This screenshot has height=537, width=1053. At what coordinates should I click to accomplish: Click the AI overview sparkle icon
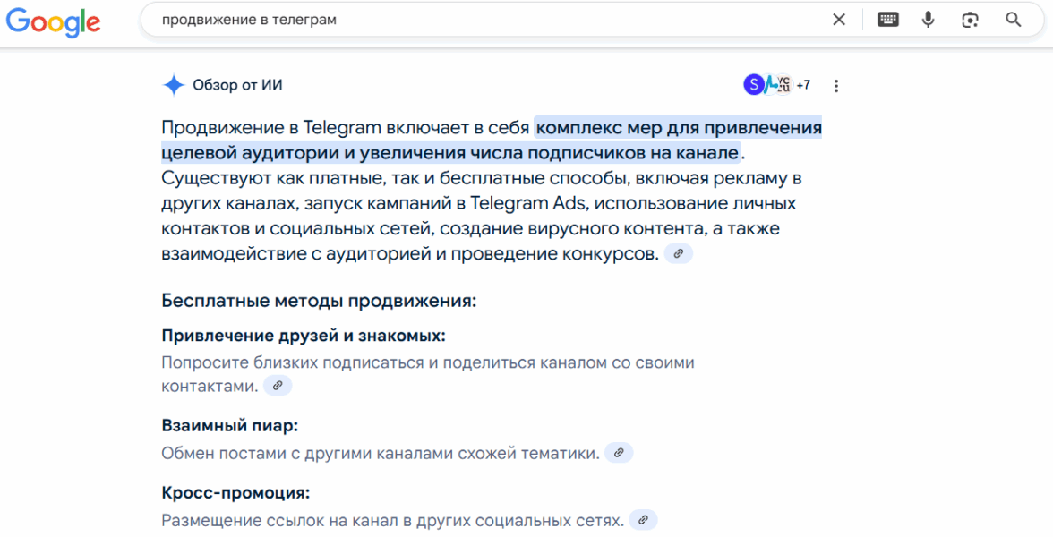(174, 85)
